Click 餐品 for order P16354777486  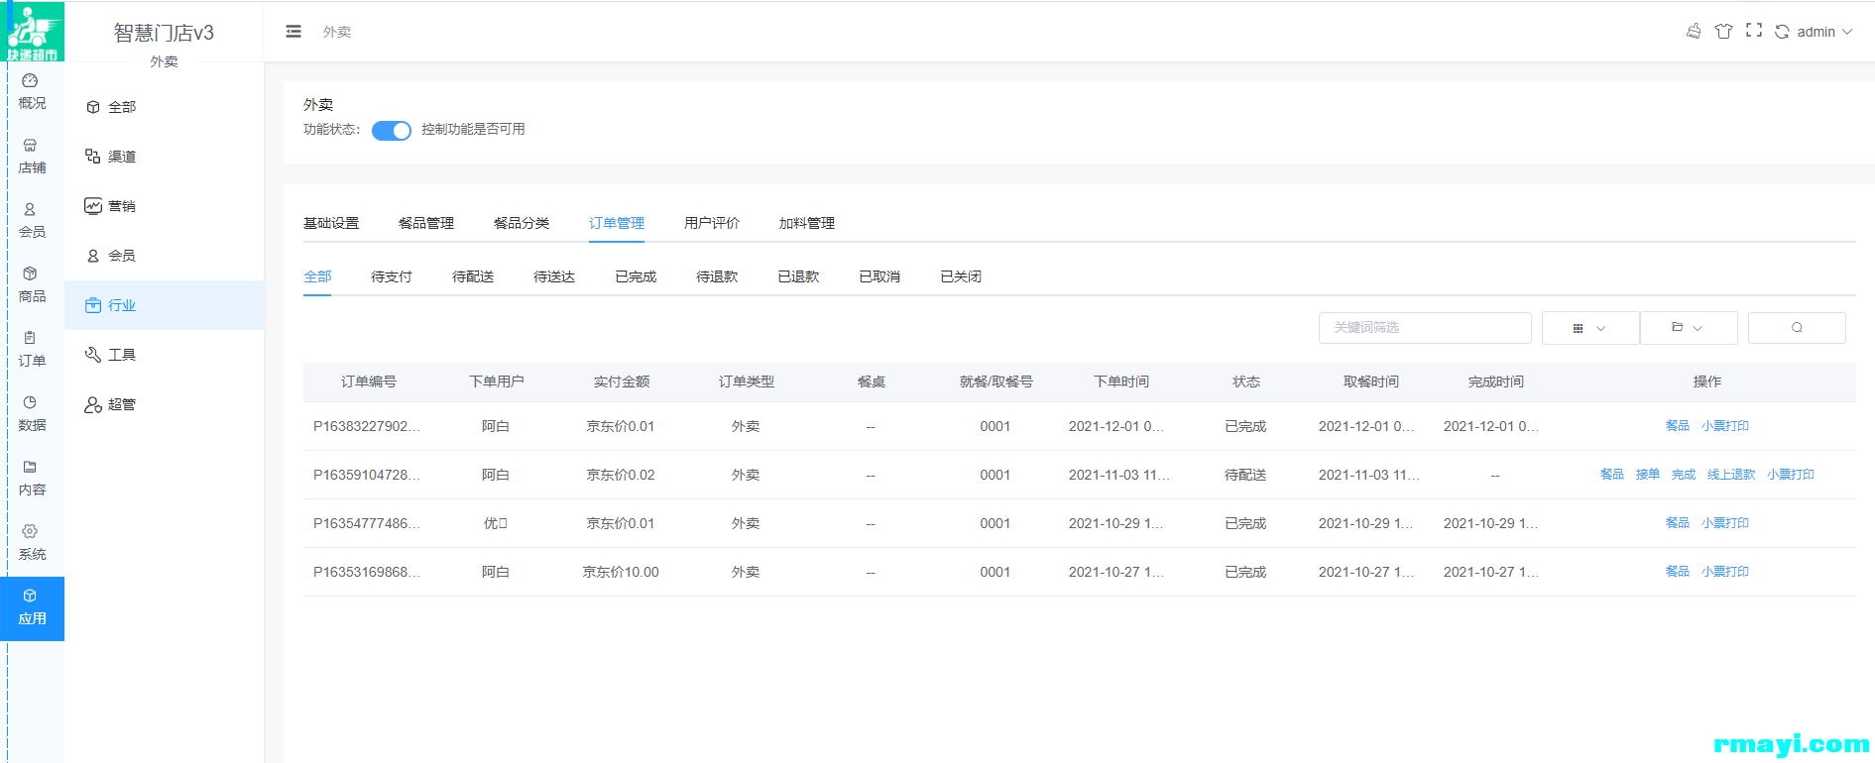[x=1678, y=523]
